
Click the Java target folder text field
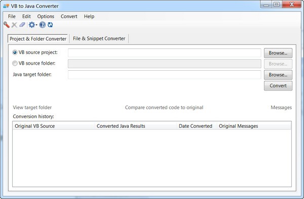coord(164,75)
